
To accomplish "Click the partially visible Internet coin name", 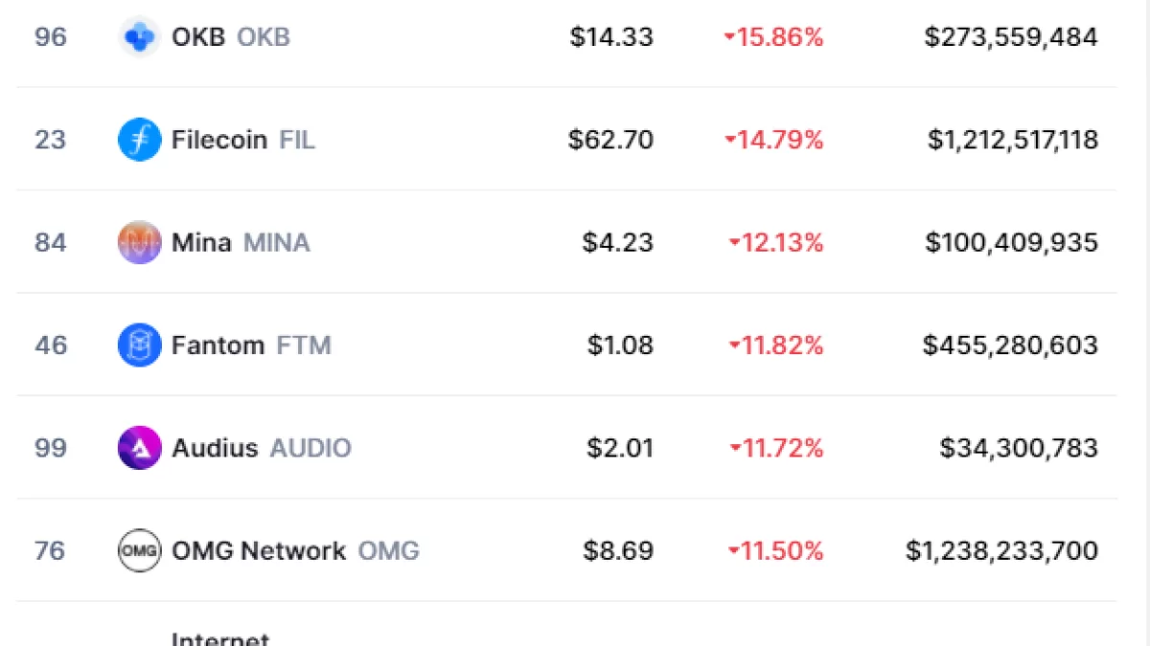I will (220, 638).
